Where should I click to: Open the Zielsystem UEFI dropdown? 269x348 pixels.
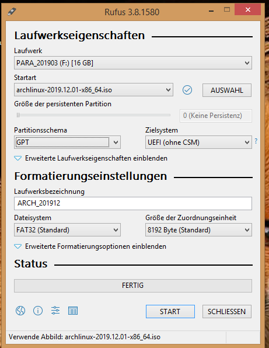198,142
